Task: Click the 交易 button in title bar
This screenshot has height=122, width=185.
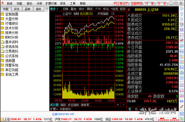Action: point(162,4)
